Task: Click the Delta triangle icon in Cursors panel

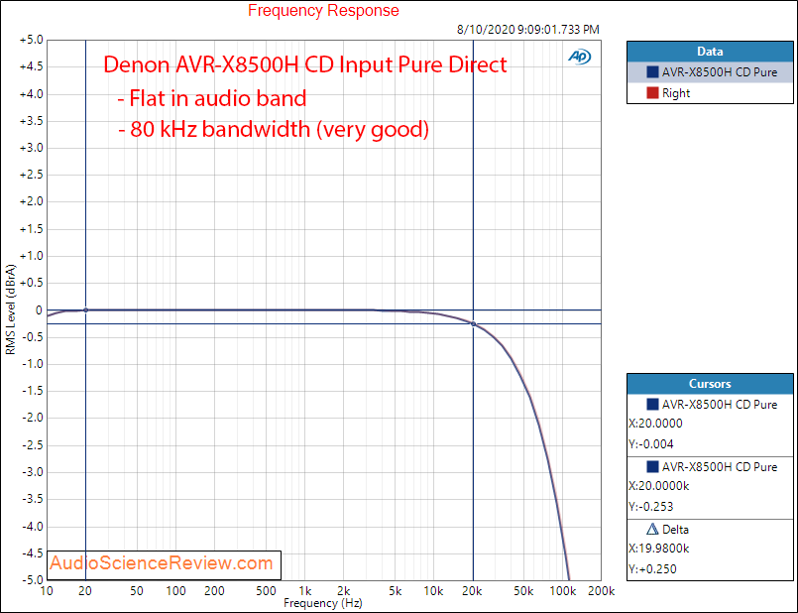Action: pos(652,530)
